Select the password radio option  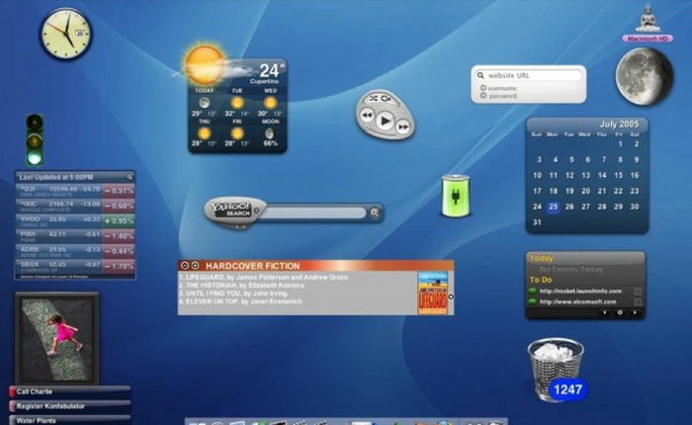point(483,95)
